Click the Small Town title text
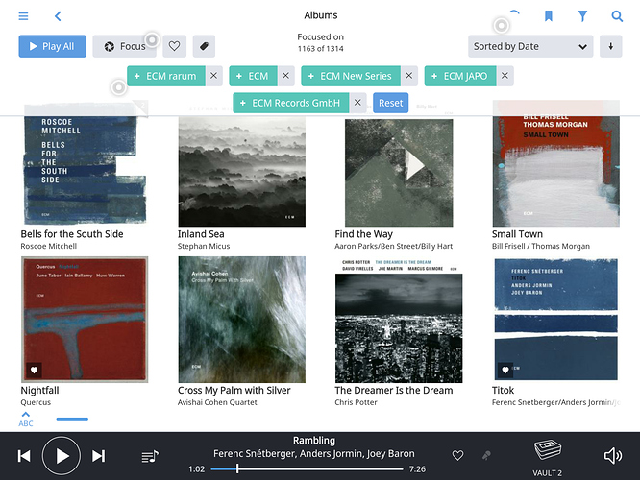The height and width of the screenshot is (480, 640). point(517,234)
